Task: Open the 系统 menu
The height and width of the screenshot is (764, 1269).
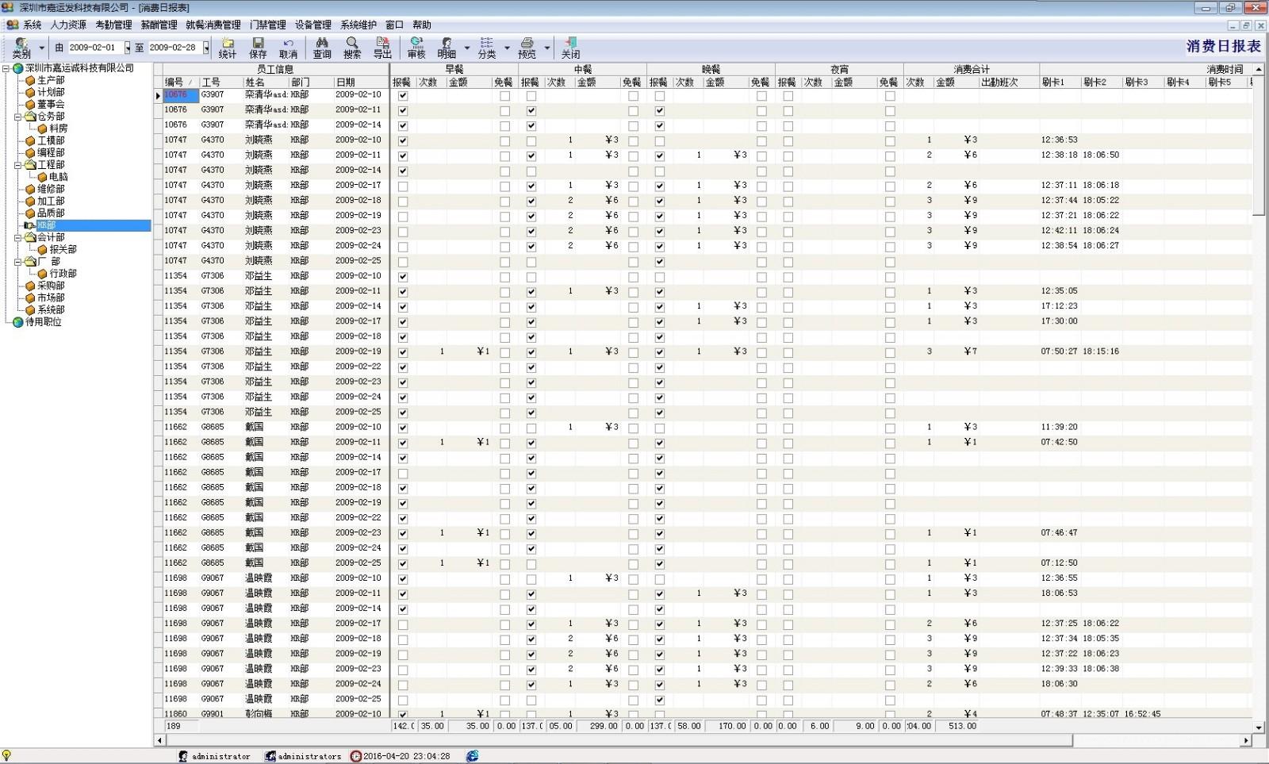Action: click(x=33, y=25)
